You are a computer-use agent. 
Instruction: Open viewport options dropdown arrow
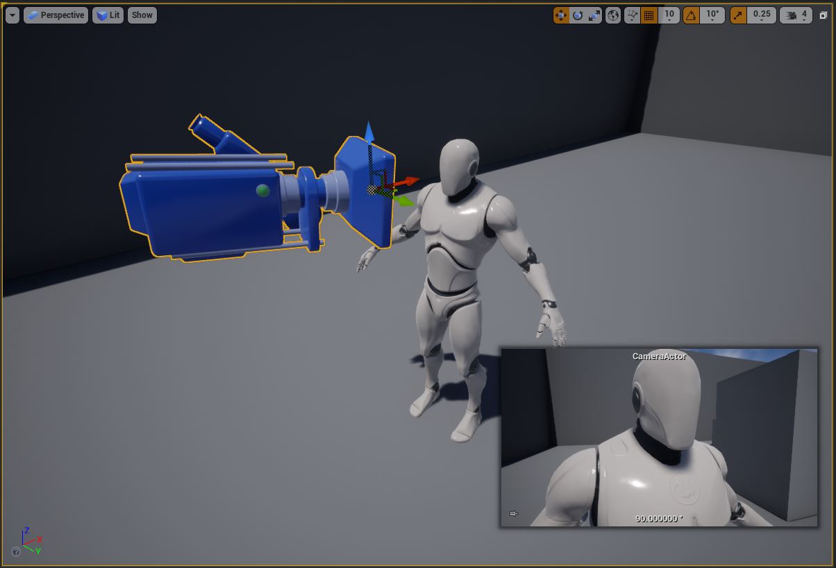pyautogui.click(x=12, y=15)
